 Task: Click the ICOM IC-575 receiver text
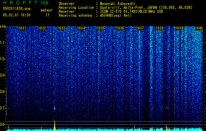pos(131,11)
